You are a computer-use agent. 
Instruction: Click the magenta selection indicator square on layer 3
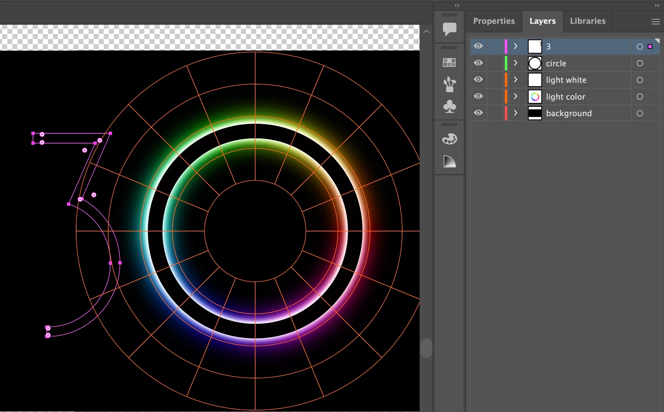point(650,47)
